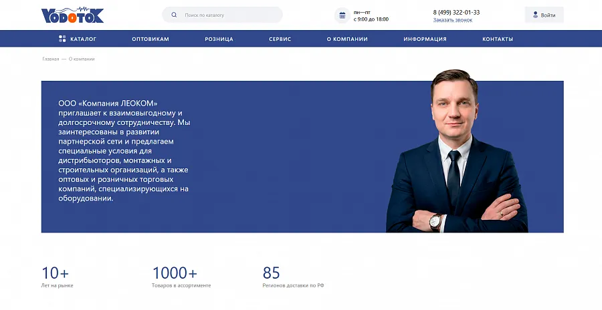Click the Лет на рынке label

pos(58,285)
